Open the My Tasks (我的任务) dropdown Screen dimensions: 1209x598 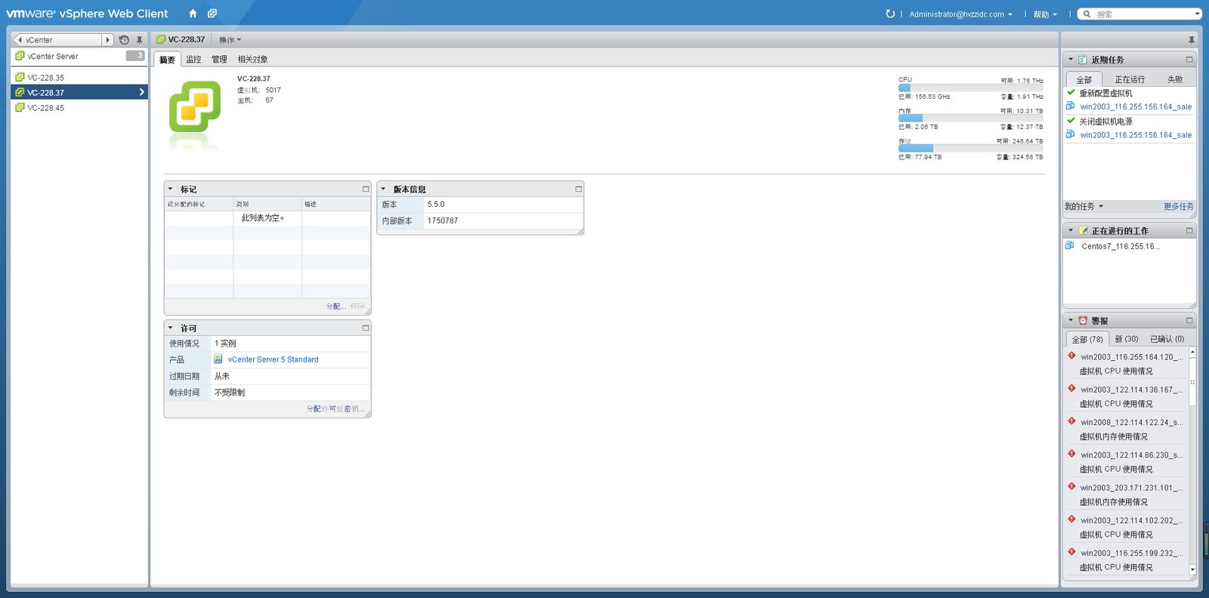pos(1084,206)
